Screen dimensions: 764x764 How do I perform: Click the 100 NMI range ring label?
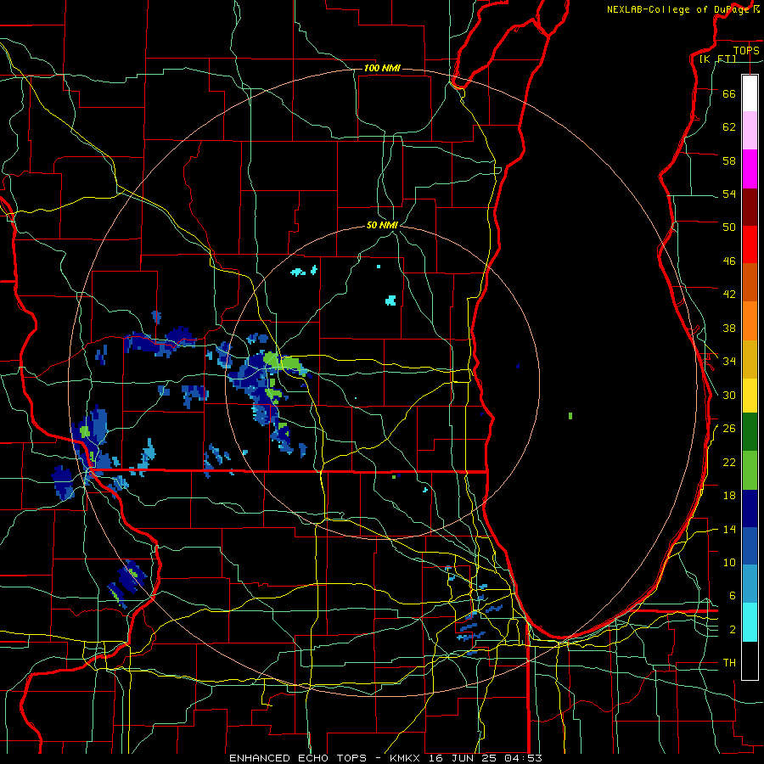[382, 68]
